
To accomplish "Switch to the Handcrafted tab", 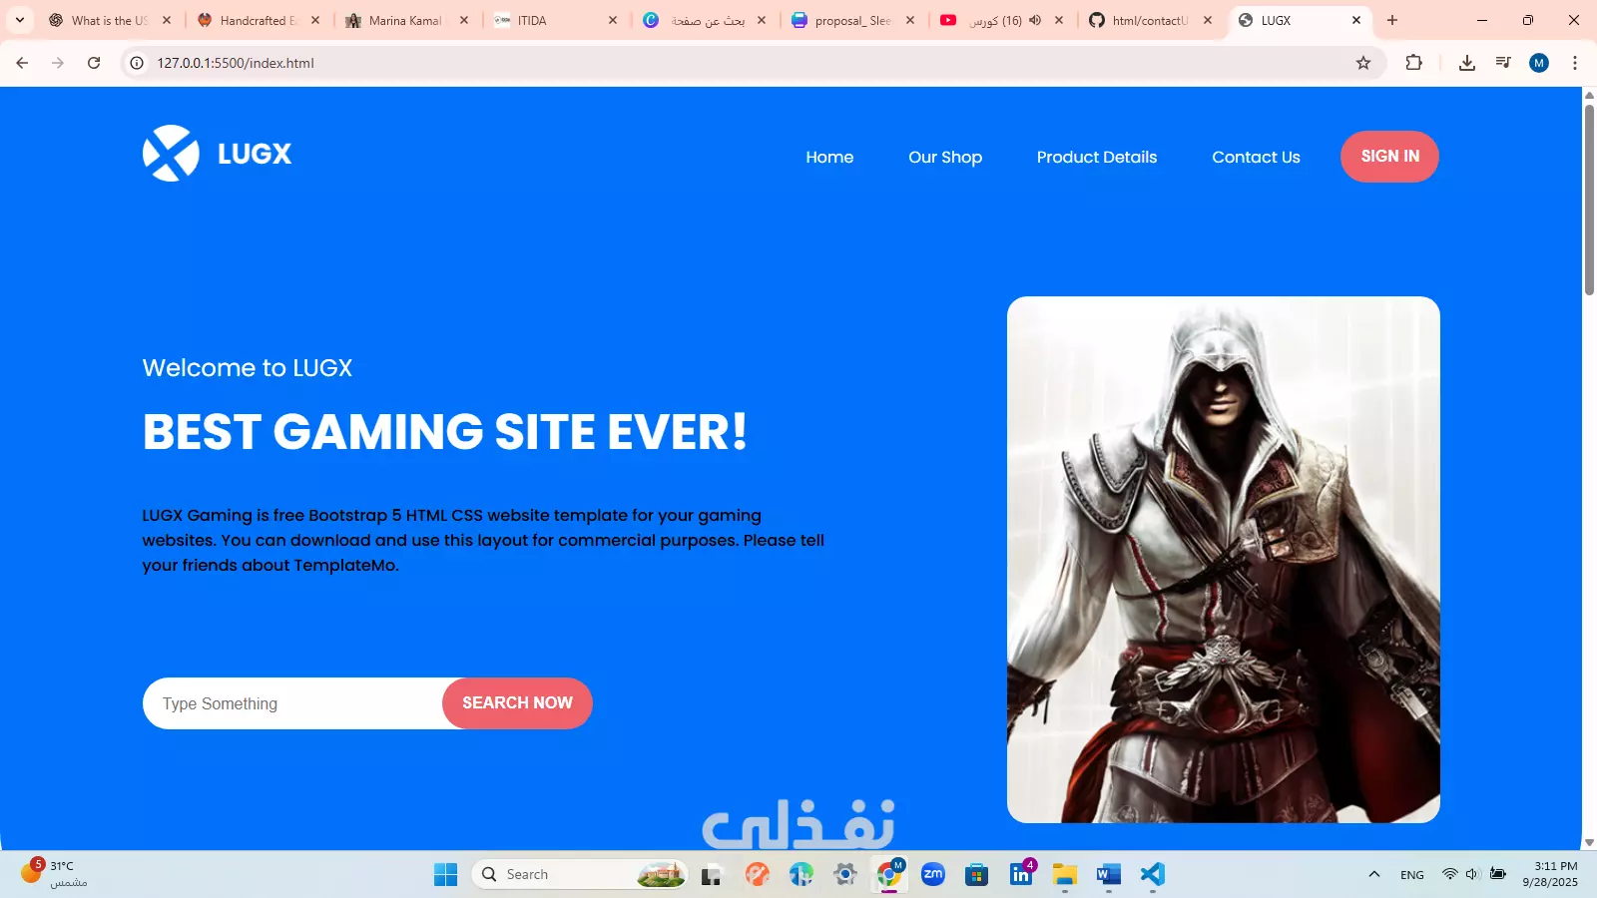I will tap(259, 20).
